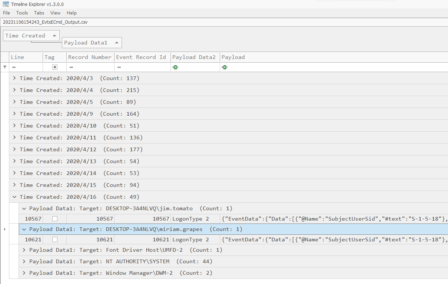The image size is (448, 284).
Task: Select the 20231106154243_EvtxECmd_Output.csv tab
Action: coord(45,22)
